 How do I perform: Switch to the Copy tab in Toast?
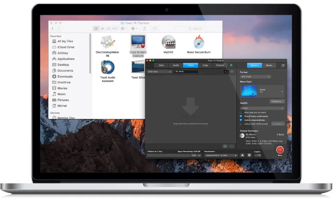coord(205,65)
